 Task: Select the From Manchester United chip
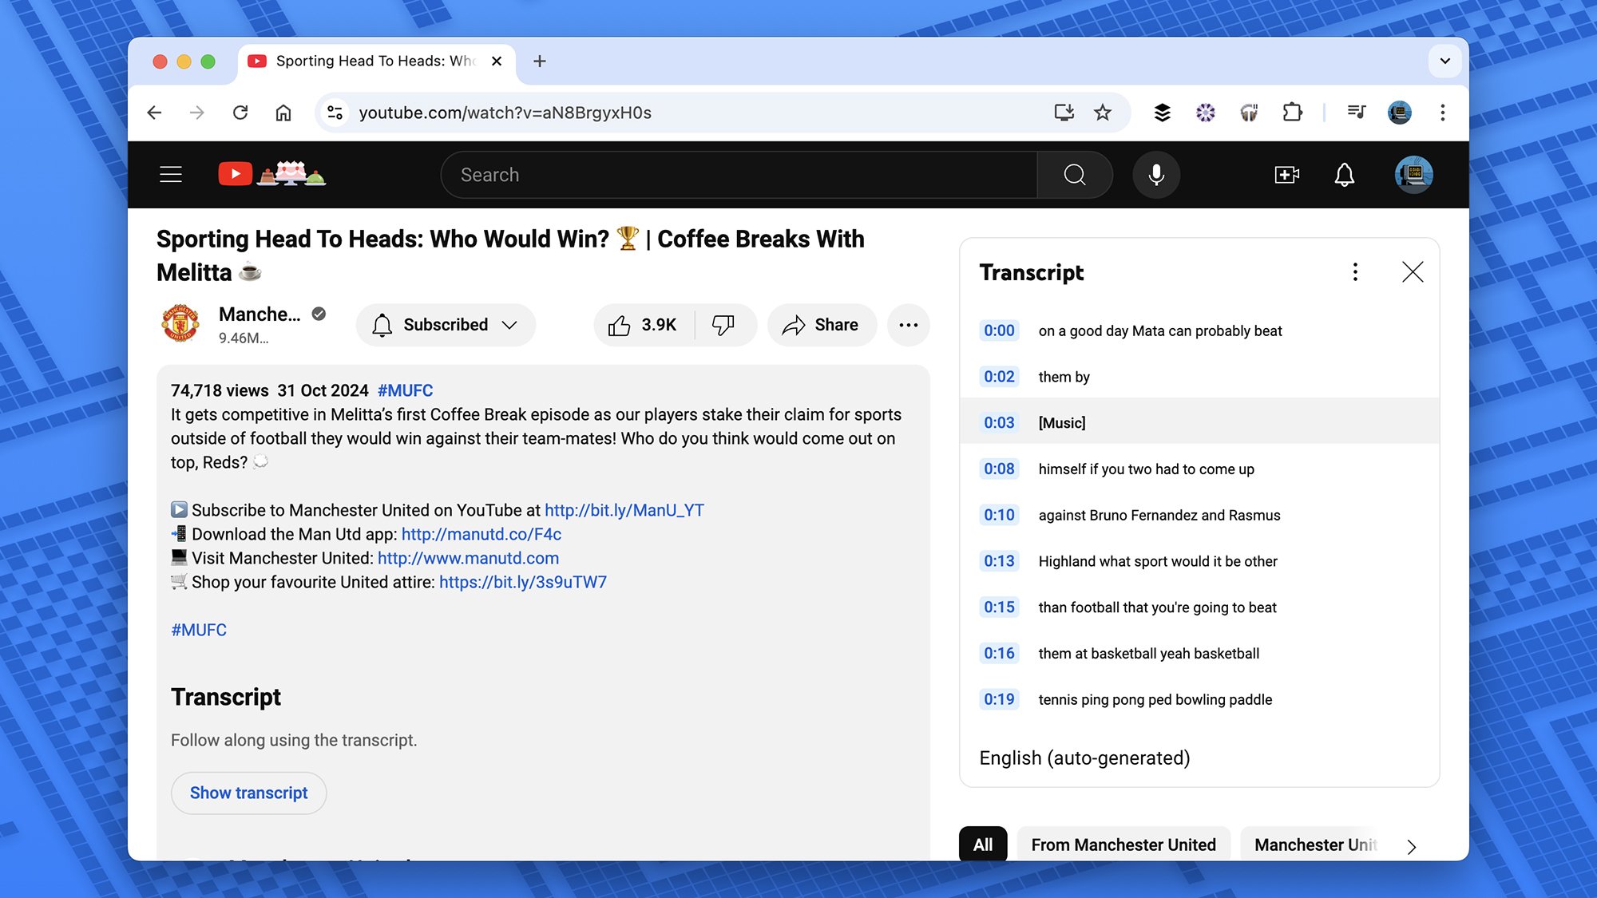point(1123,844)
